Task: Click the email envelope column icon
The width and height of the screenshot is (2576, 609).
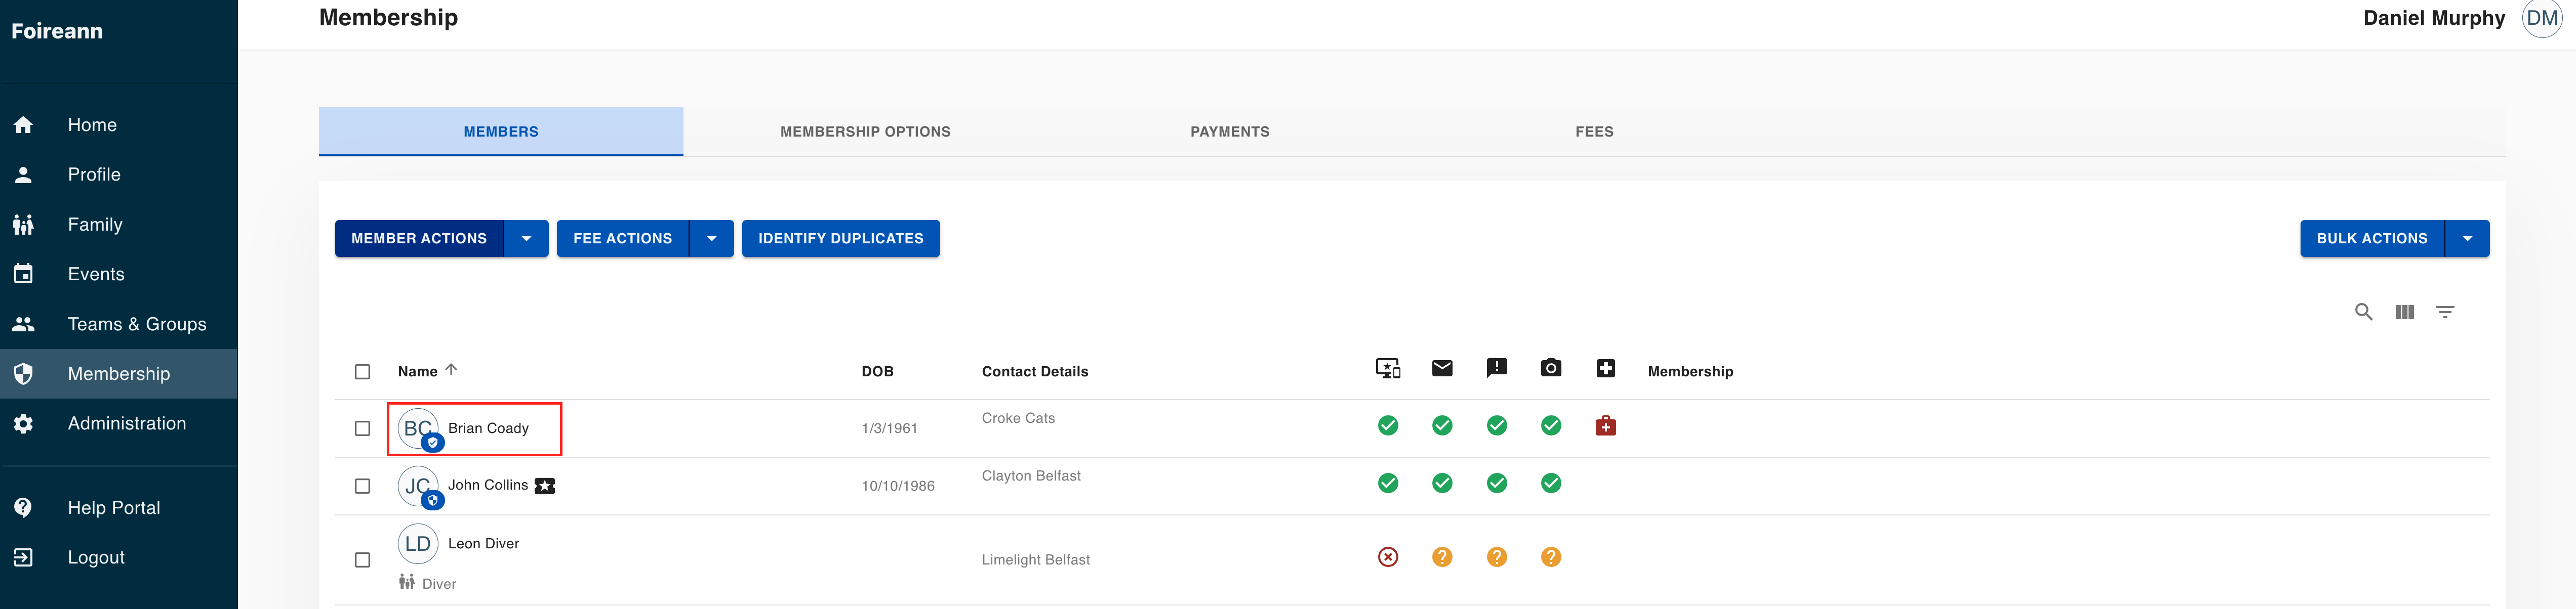Action: (x=1442, y=368)
